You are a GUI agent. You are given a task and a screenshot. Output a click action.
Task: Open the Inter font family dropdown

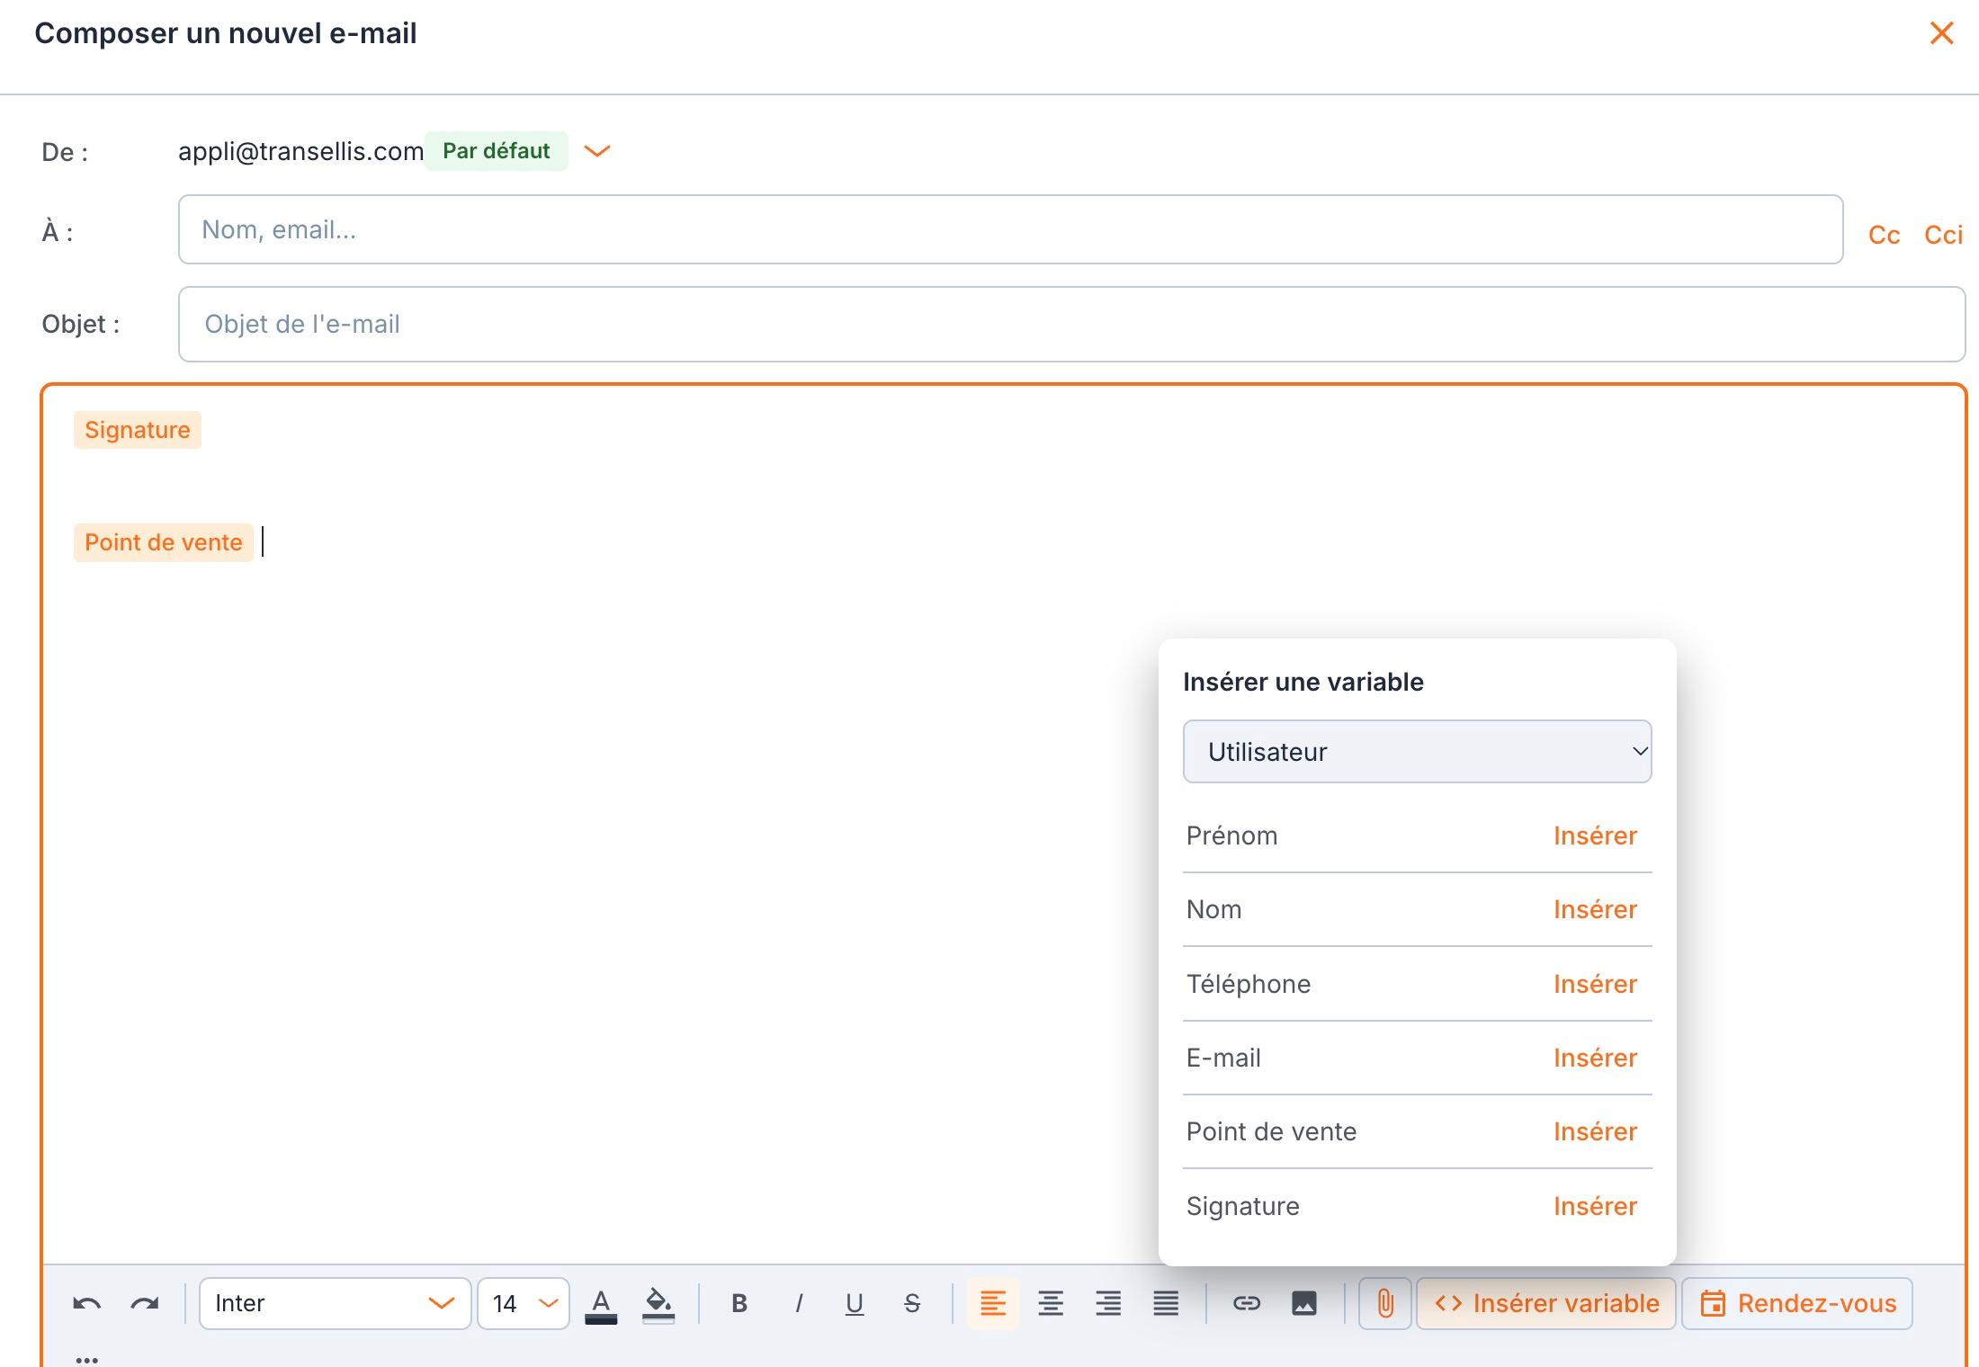coord(335,1303)
